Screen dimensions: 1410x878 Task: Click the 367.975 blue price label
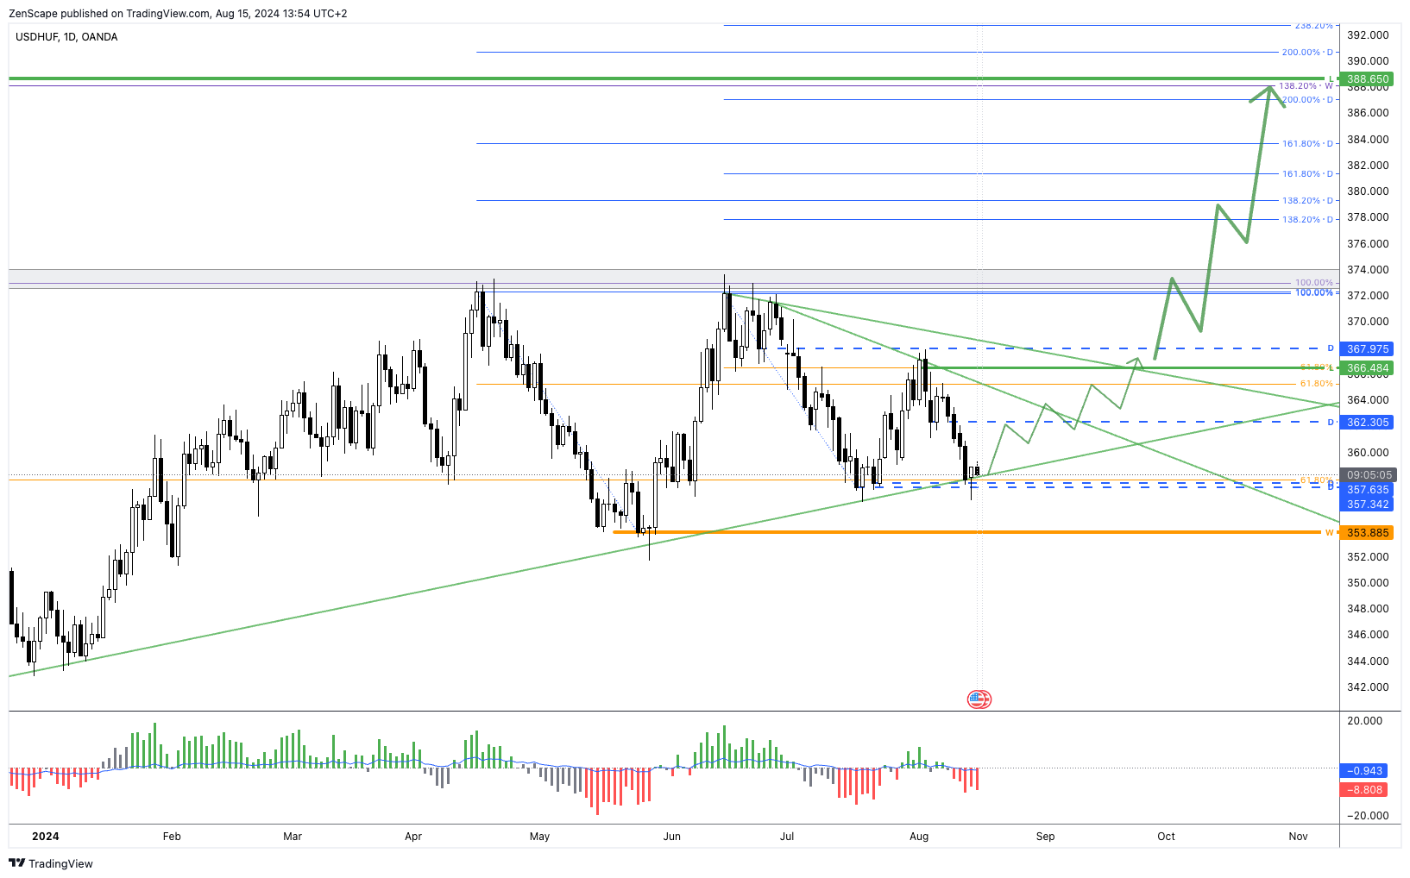click(x=1368, y=349)
